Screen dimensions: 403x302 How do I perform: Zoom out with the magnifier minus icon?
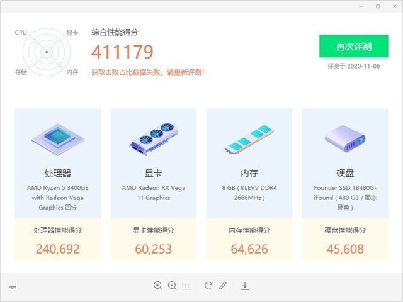click(x=172, y=286)
